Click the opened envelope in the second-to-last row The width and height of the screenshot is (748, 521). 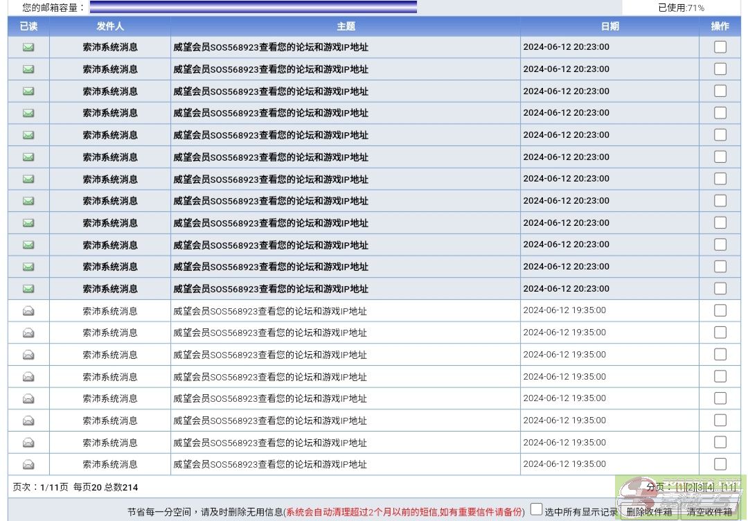pyautogui.click(x=28, y=443)
